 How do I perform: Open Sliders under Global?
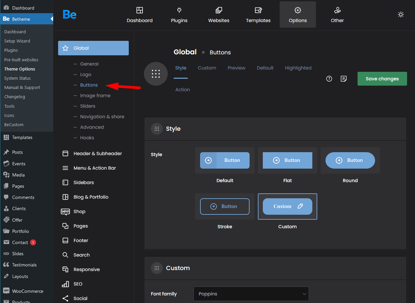[88, 106]
